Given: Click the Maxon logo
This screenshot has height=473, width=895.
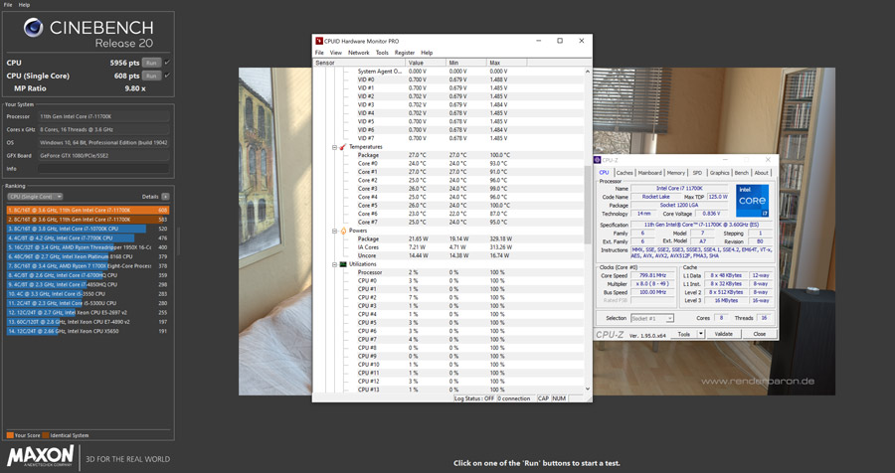Looking at the screenshot, I should tap(40, 457).
